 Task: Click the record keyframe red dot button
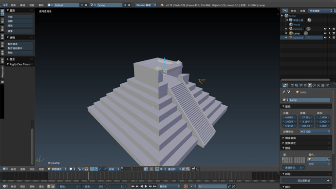click(x=186, y=187)
